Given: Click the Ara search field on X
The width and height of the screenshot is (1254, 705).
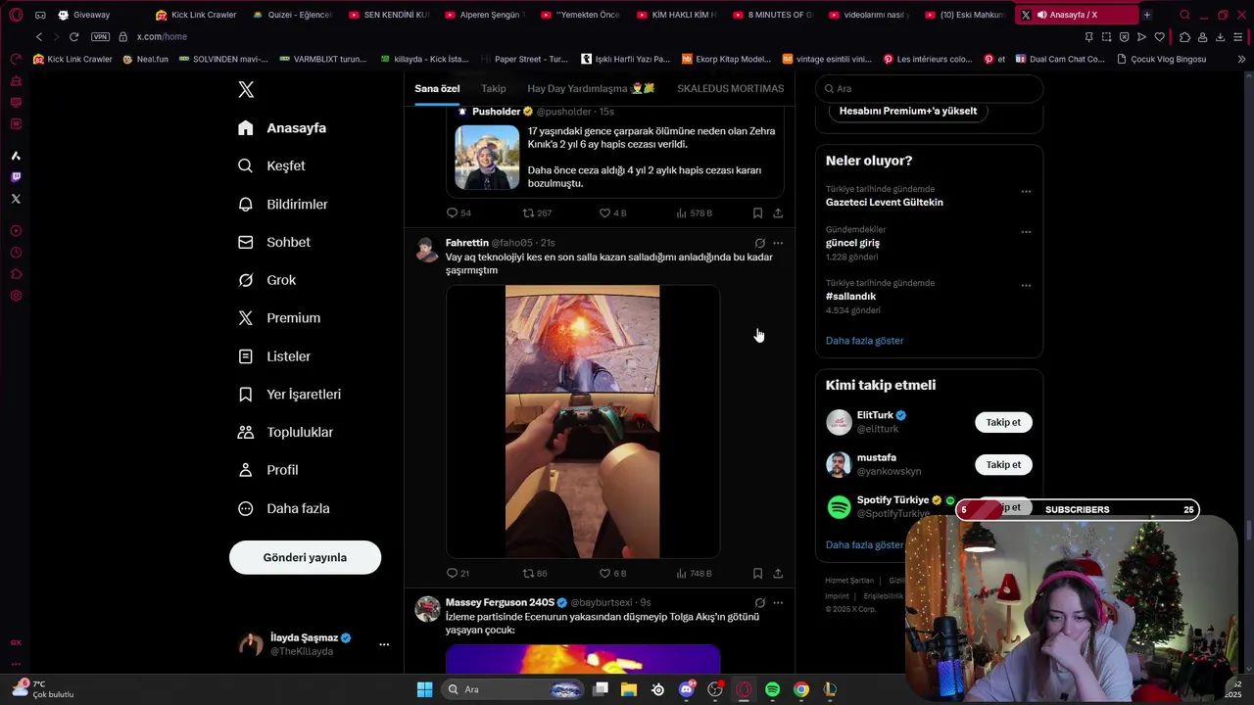Looking at the screenshot, I should coord(929,88).
